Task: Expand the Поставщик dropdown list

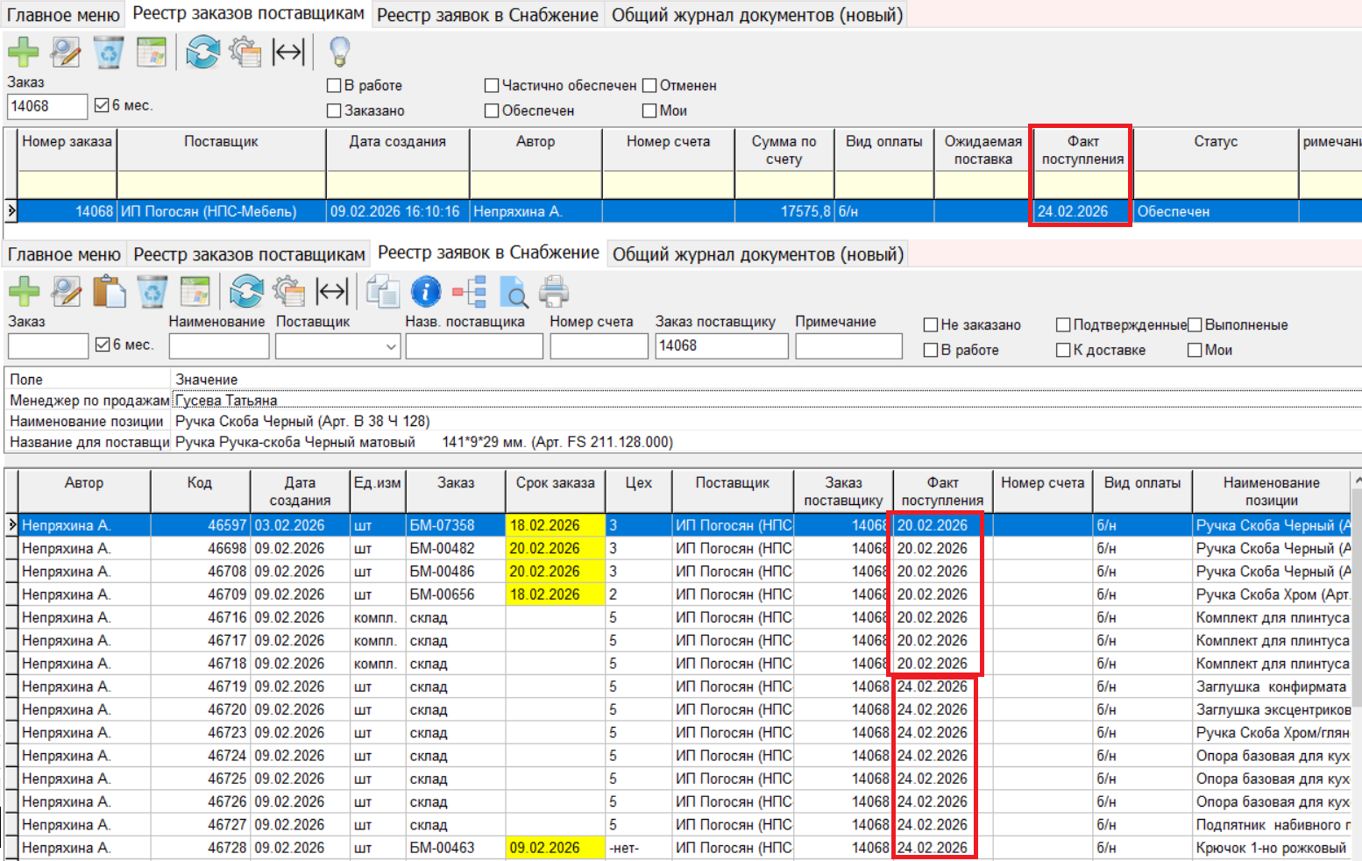Action: click(x=391, y=347)
